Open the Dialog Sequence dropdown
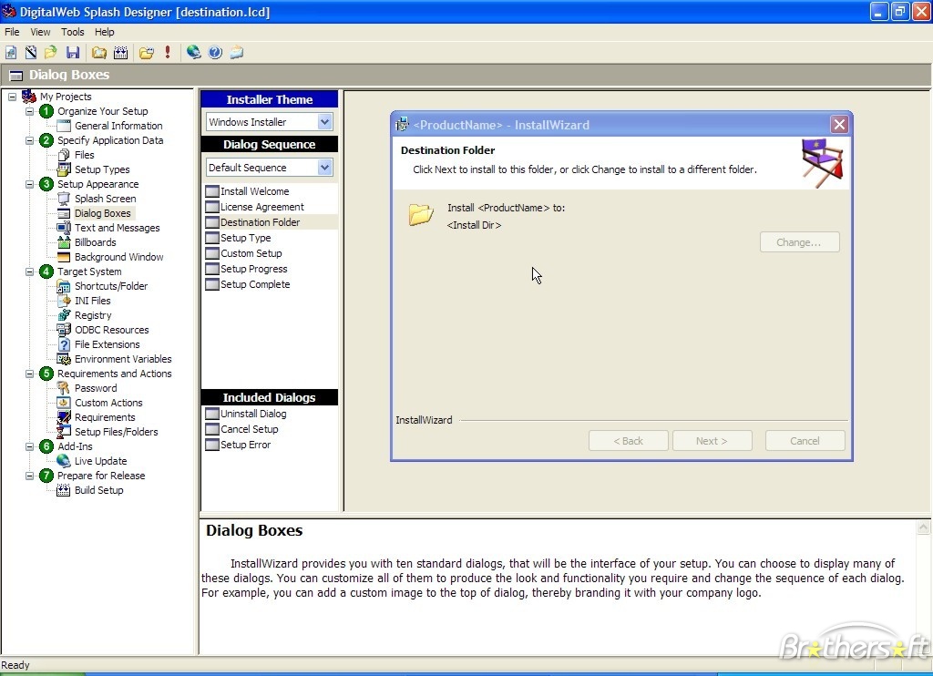 click(324, 168)
